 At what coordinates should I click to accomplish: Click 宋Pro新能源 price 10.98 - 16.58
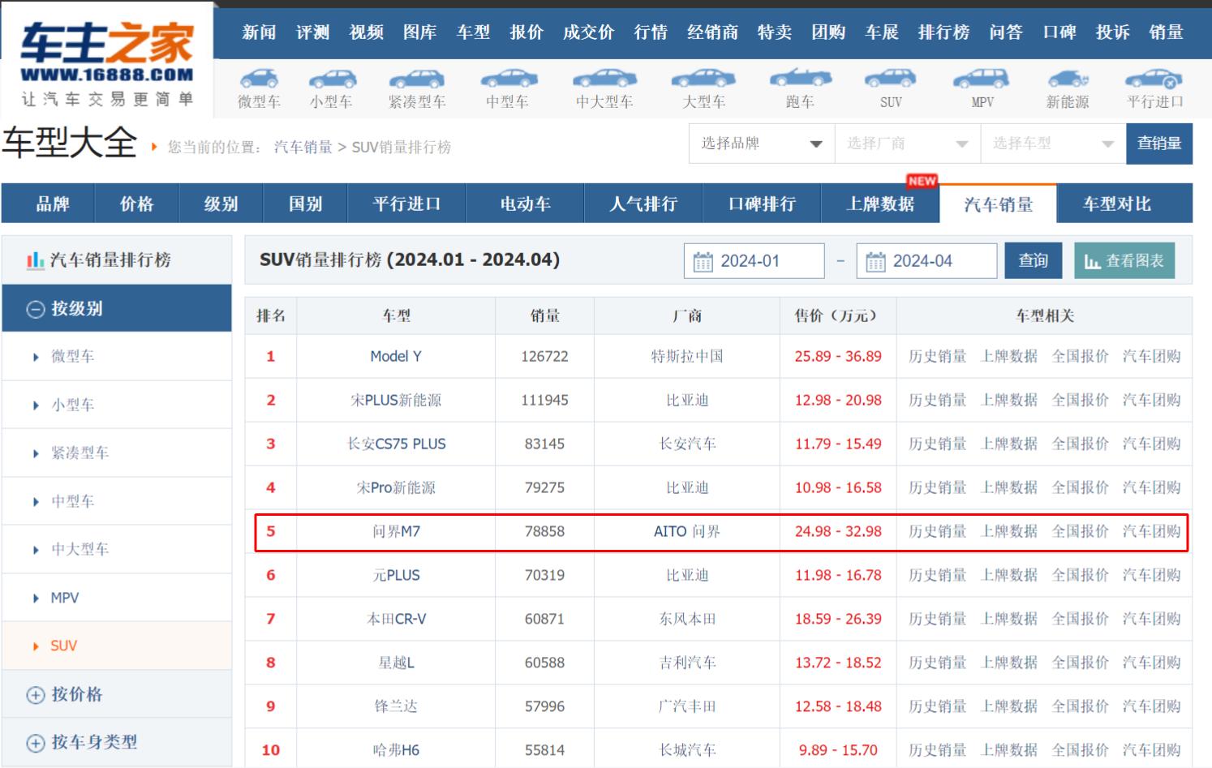coord(838,487)
